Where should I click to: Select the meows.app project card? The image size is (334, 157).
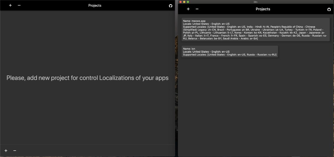click(256, 30)
